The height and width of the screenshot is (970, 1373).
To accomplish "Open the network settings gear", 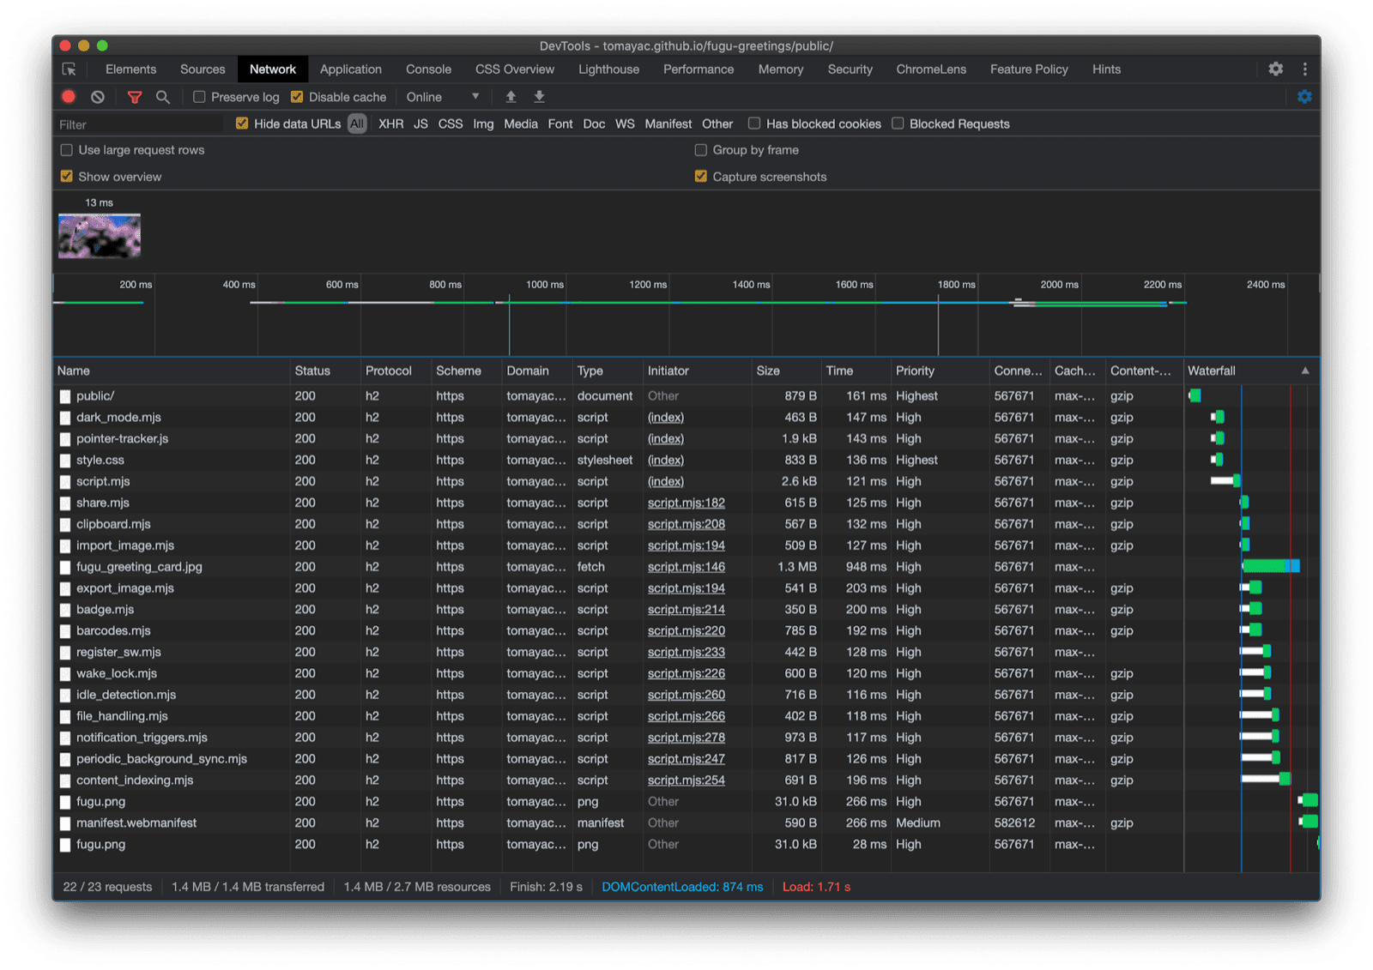I will tap(1304, 97).
